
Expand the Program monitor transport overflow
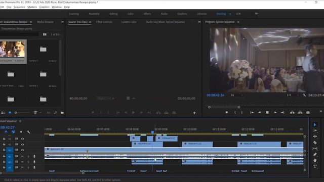pos(320,111)
